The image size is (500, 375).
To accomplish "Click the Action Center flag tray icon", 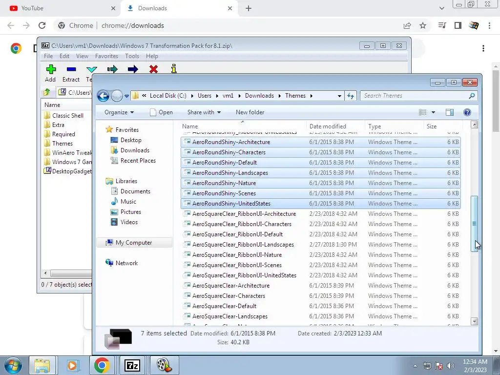I will coord(439,366).
